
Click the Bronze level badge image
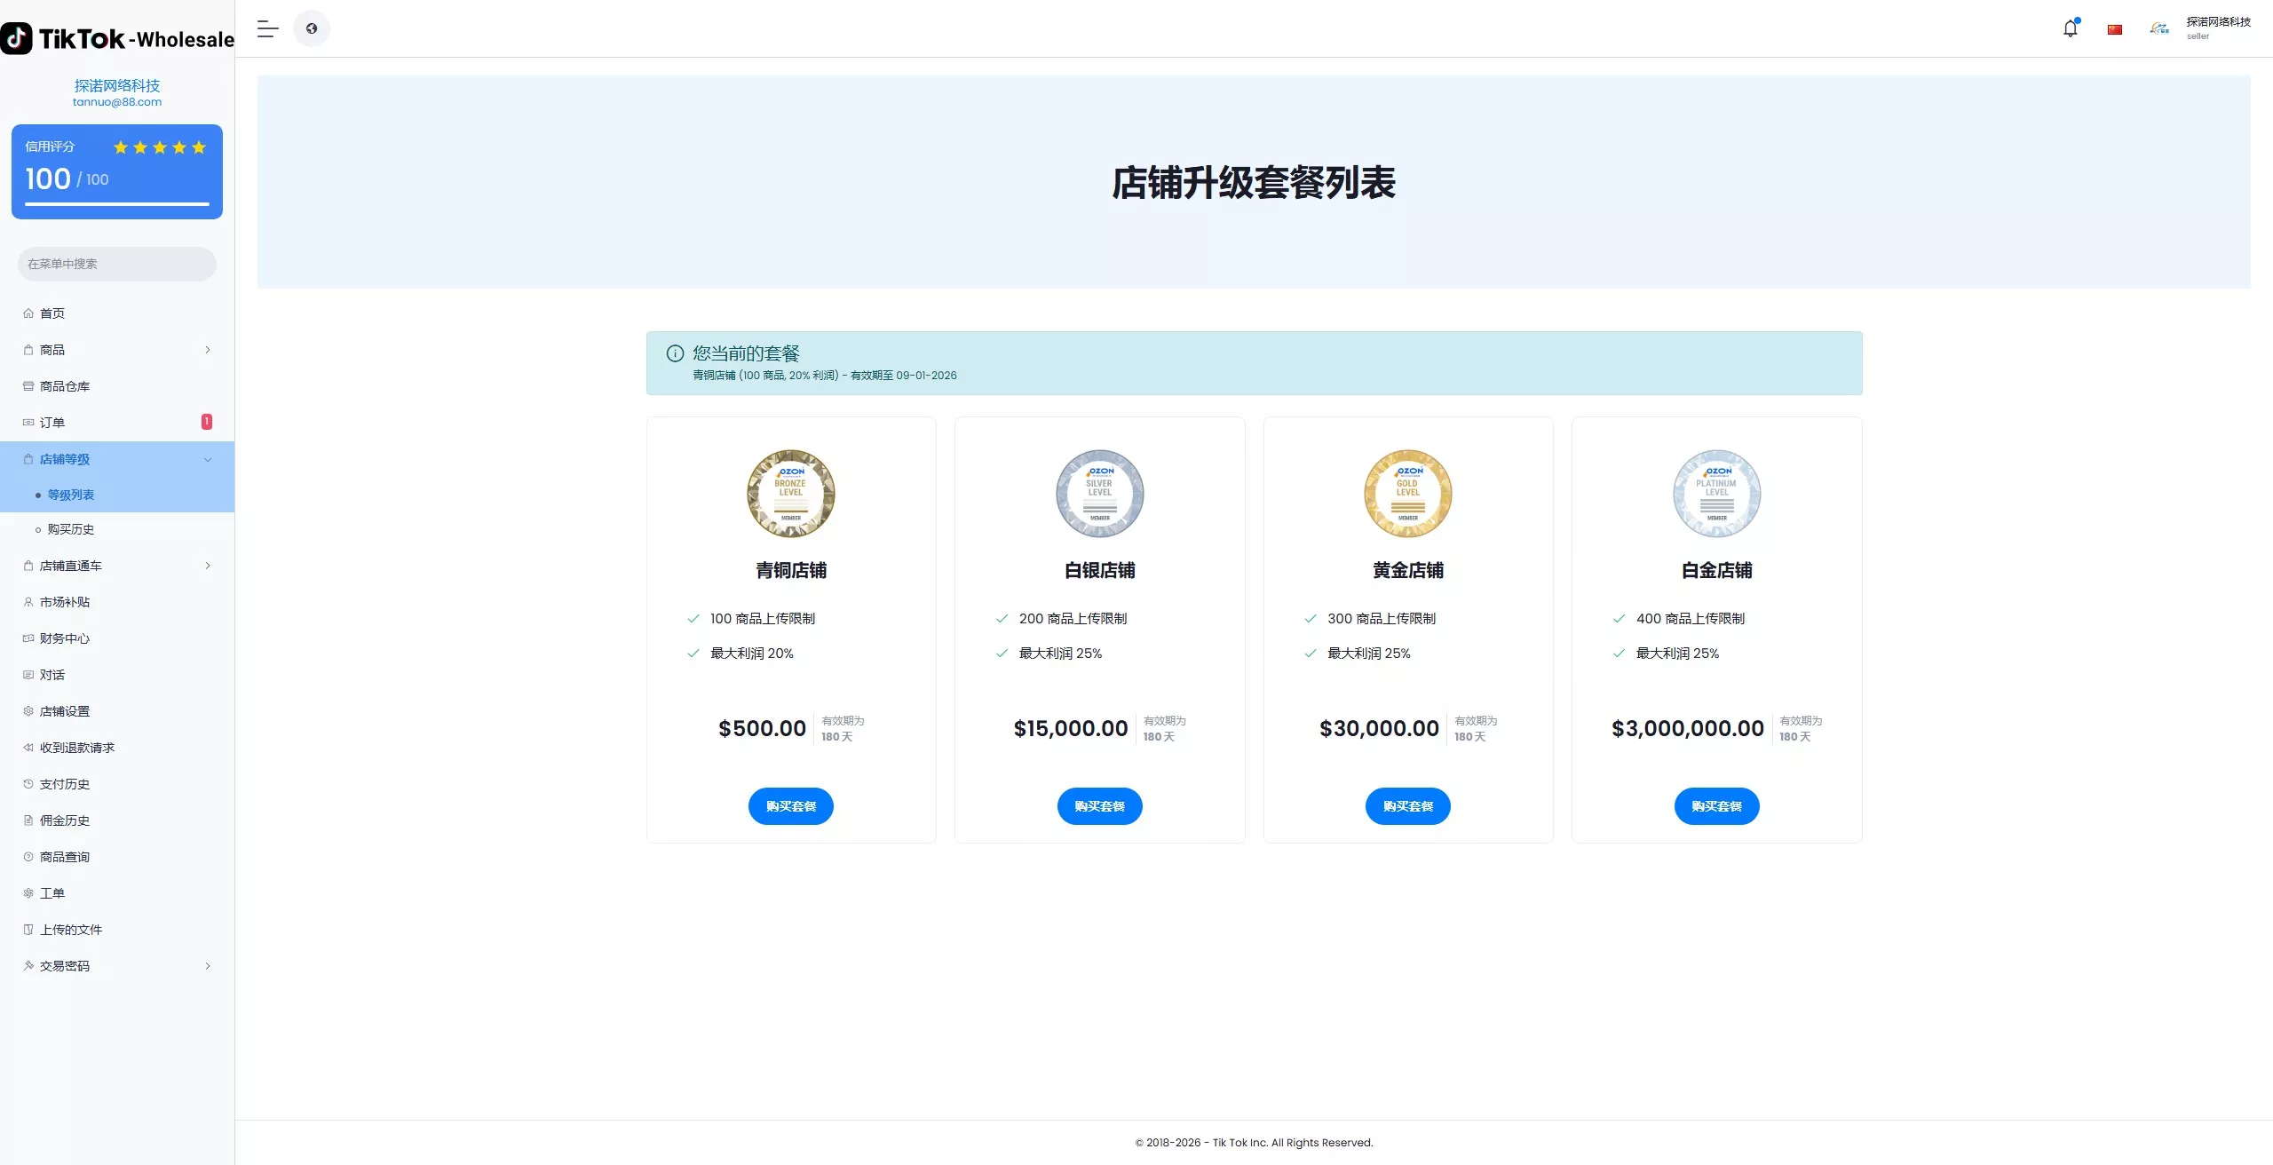click(790, 494)
